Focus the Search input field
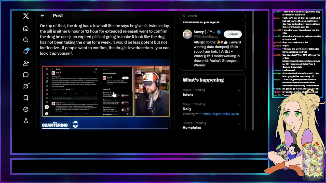This screenshot has width=326, height=183. 212,16
